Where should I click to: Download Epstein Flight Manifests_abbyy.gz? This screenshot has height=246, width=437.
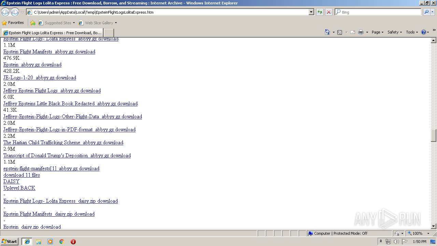point(49,52)
